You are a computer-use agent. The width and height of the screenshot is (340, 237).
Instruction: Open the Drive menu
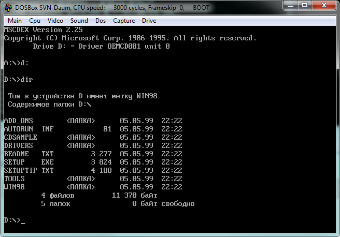[x=149, y=21]
